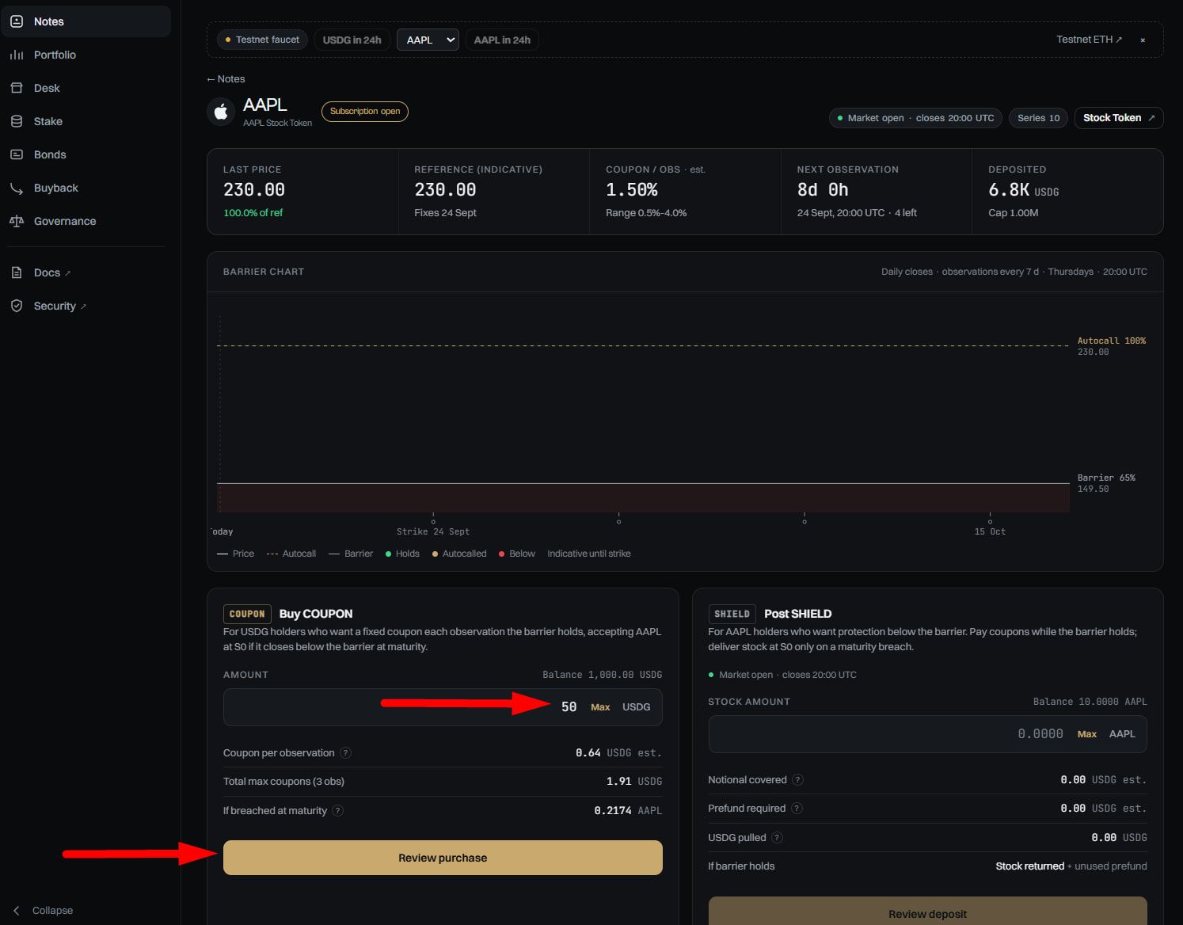This screenshot has width=1183, height=925.
Task: Click the Security shield icon
Action: point(17,306)
